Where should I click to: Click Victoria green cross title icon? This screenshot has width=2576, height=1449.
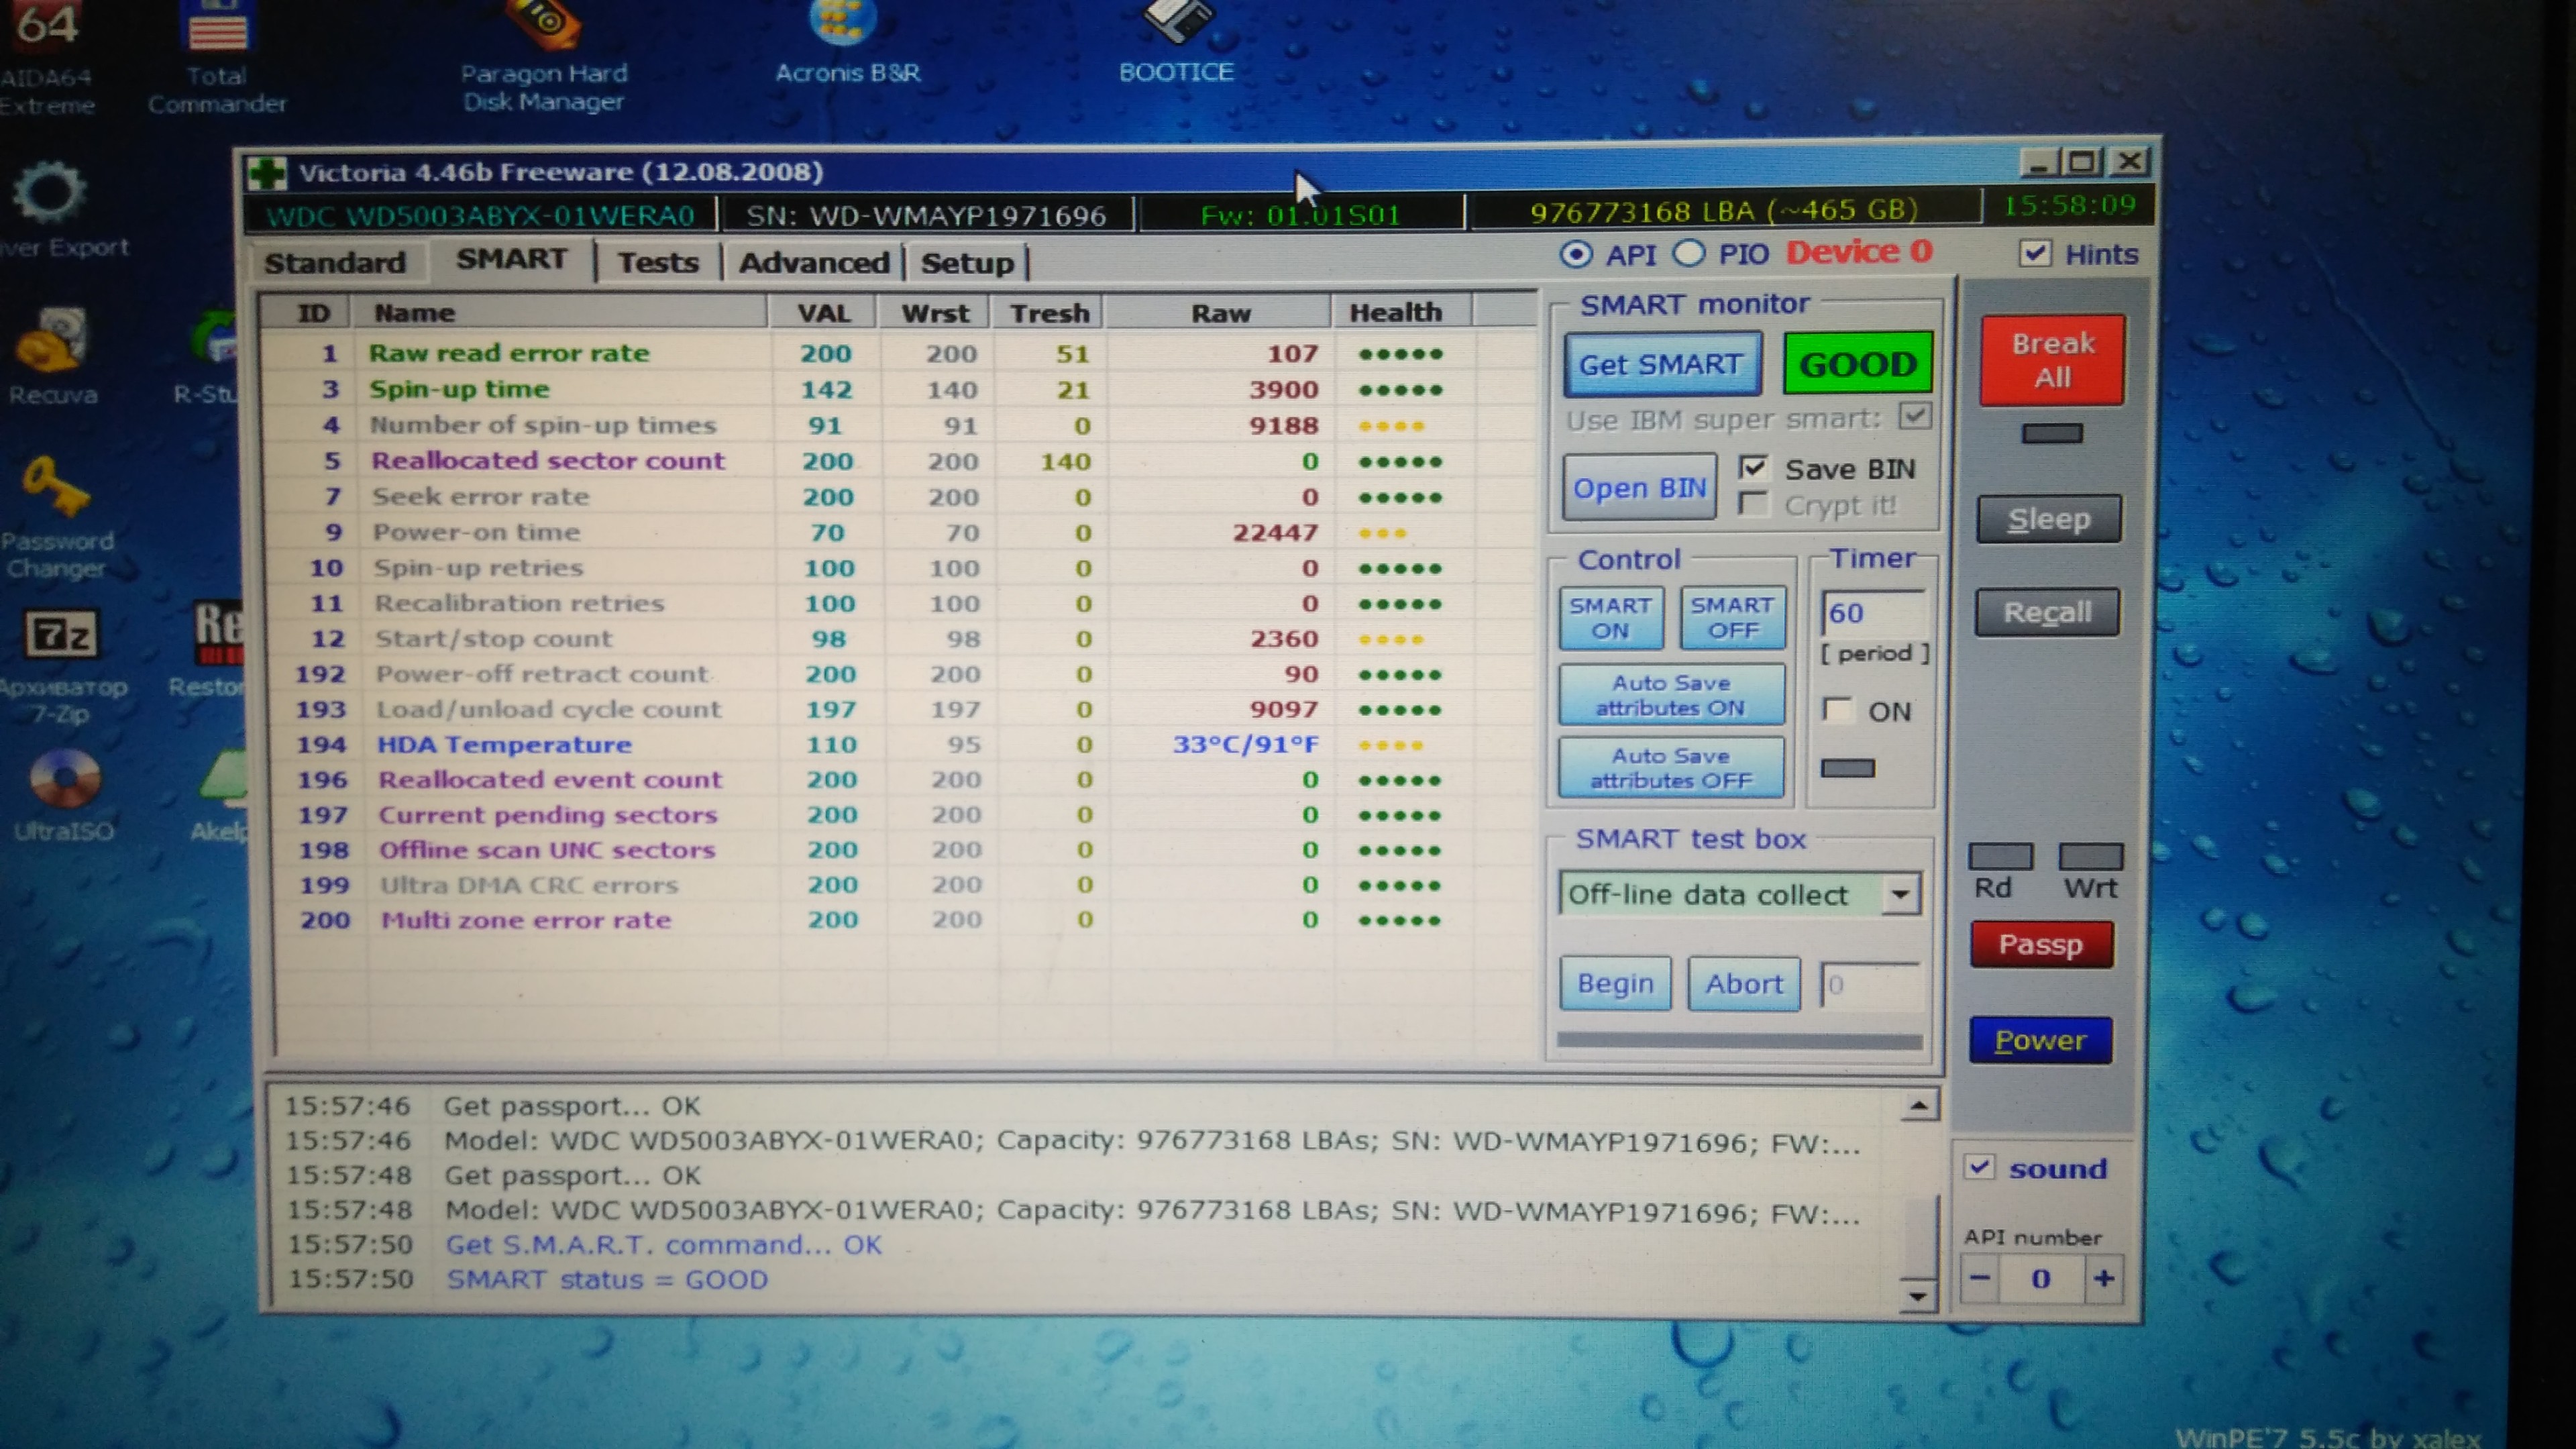pyautogui.click(x=267, y=173)
